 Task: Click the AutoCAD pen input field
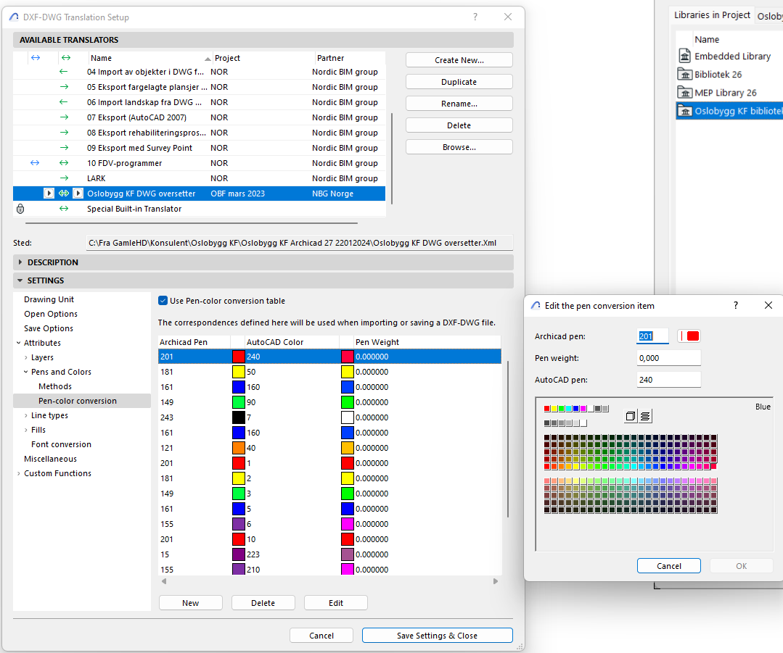pos(668,380)
